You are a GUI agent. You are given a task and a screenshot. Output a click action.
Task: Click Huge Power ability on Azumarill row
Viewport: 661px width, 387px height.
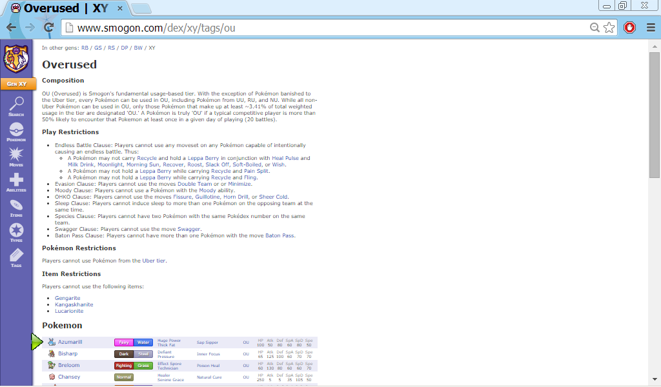[169, 341]
